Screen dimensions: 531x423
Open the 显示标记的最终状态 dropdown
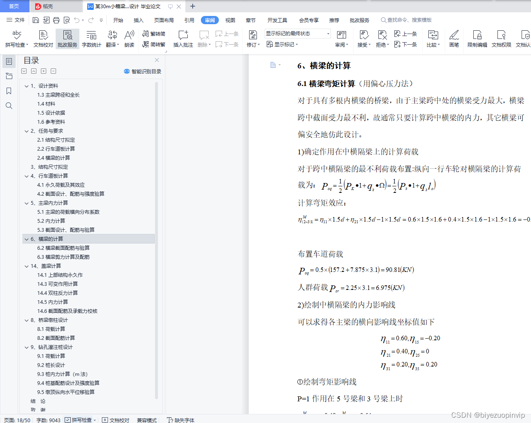[x=297, y=34]
